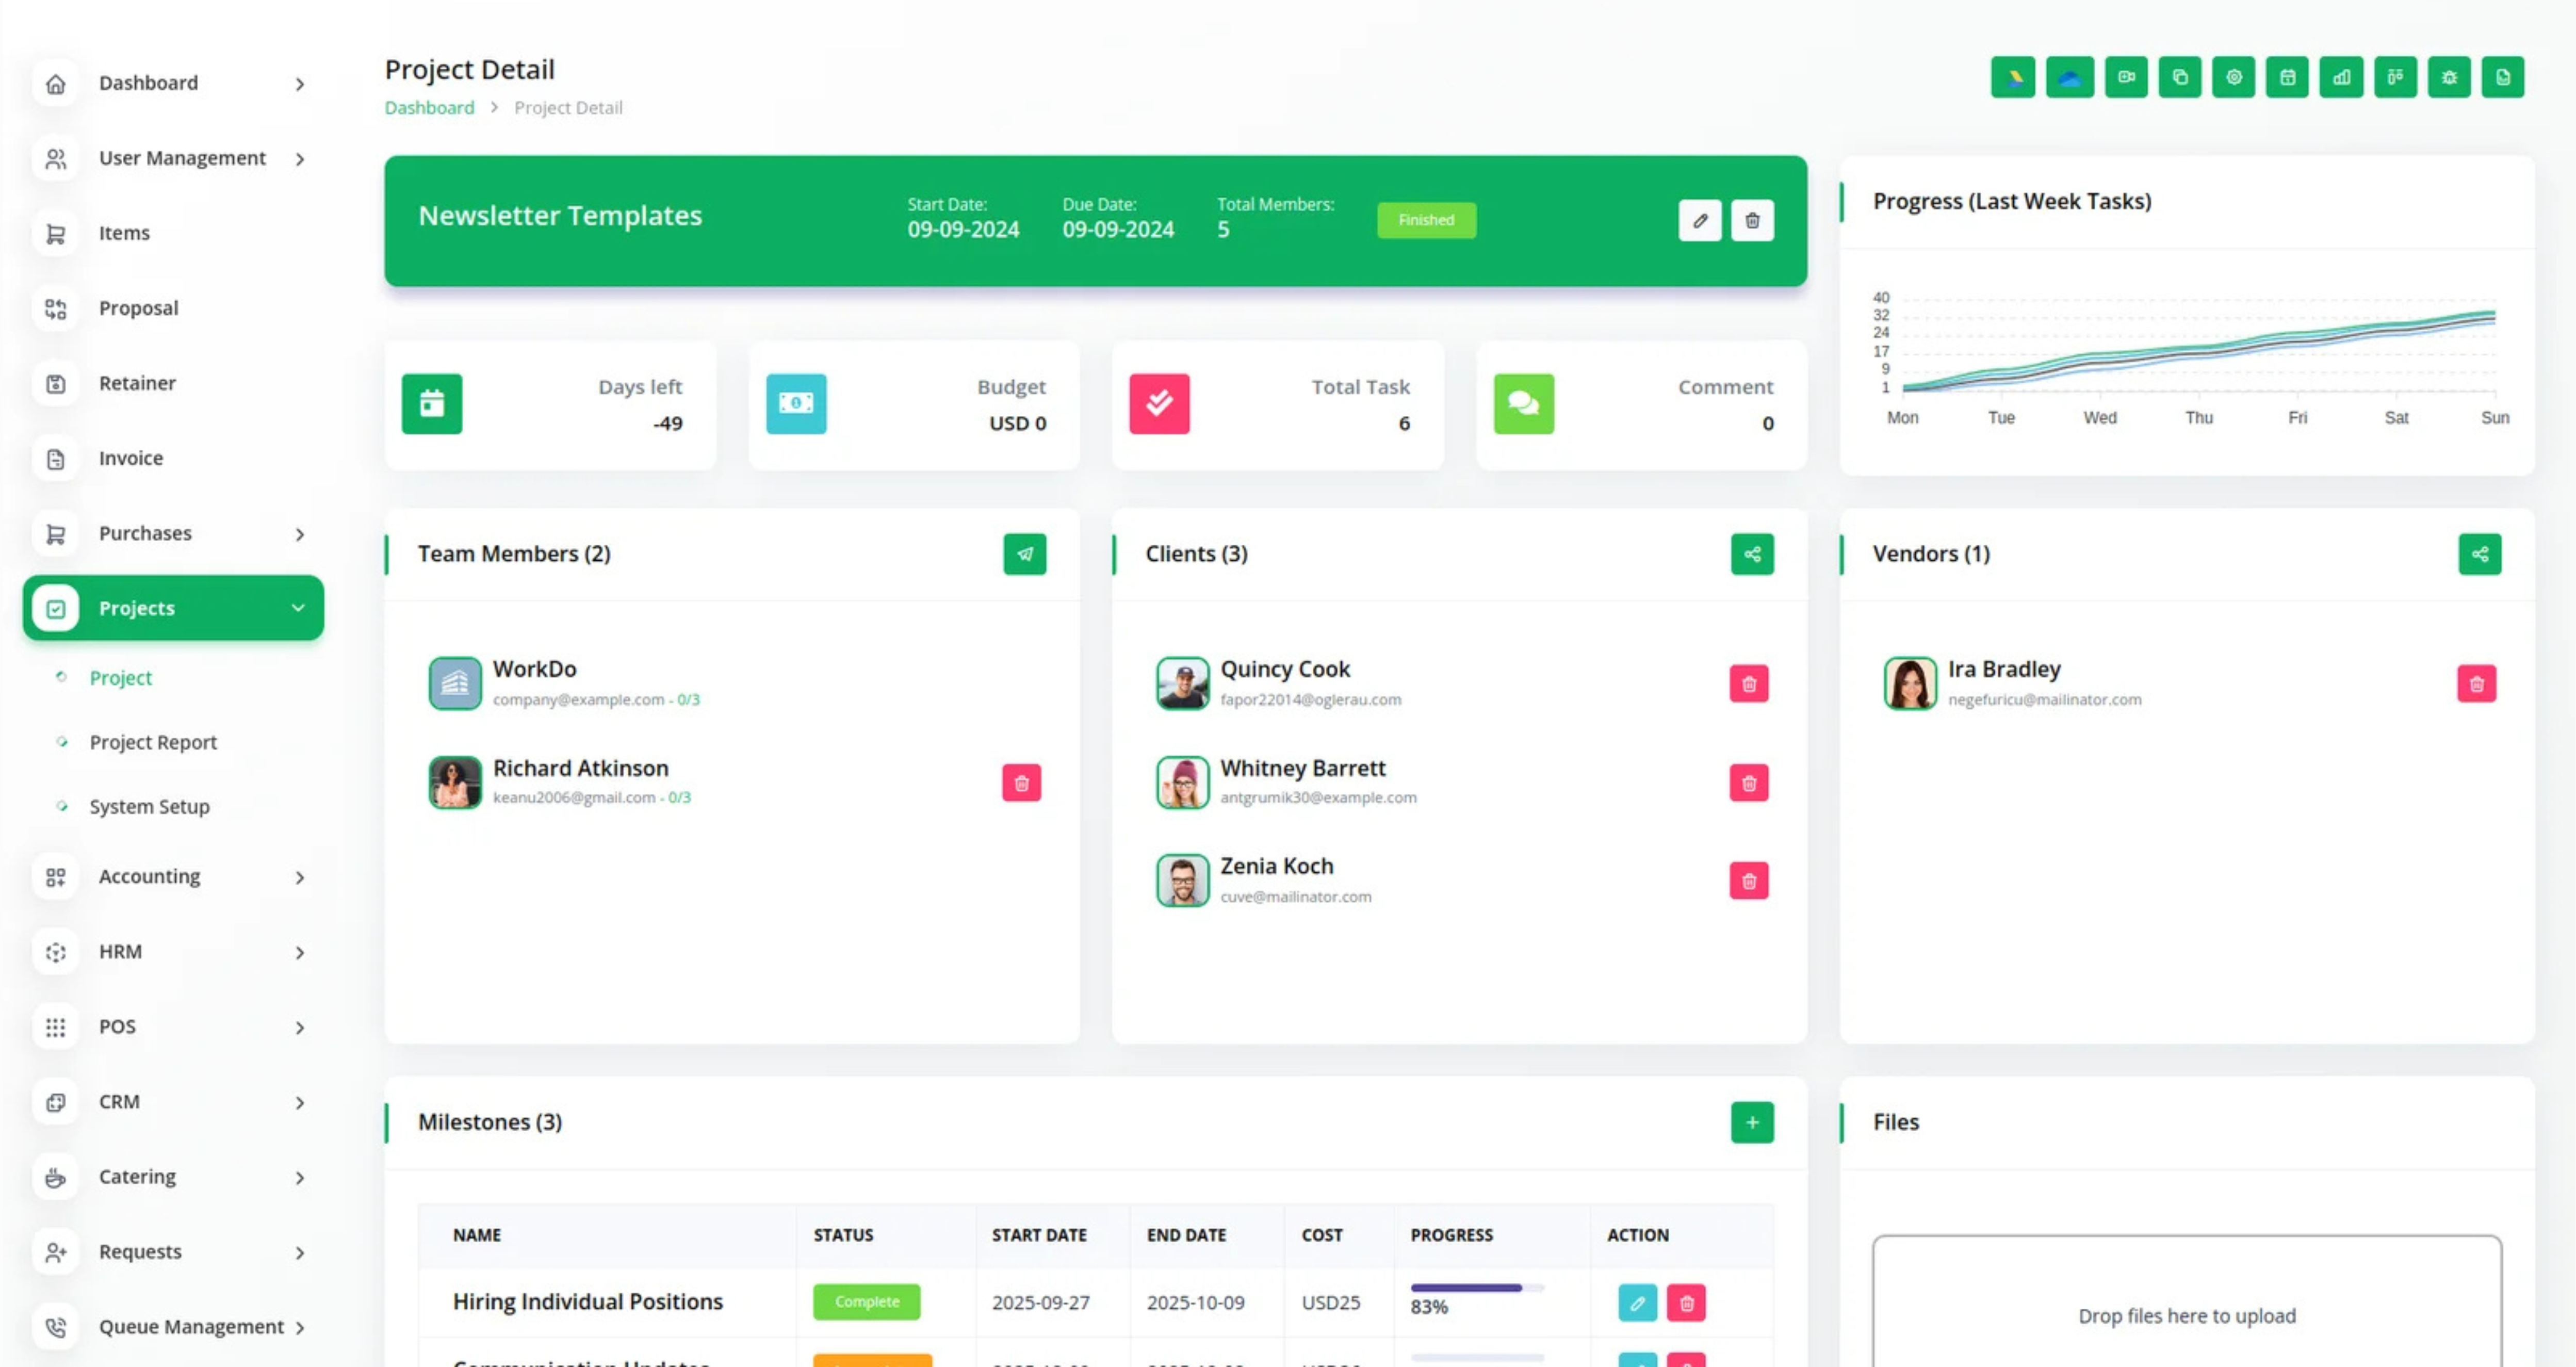Screen dimensions: 2576x1367
Task: Remove team member Richard Atkinson
Action: [1021, 783]
